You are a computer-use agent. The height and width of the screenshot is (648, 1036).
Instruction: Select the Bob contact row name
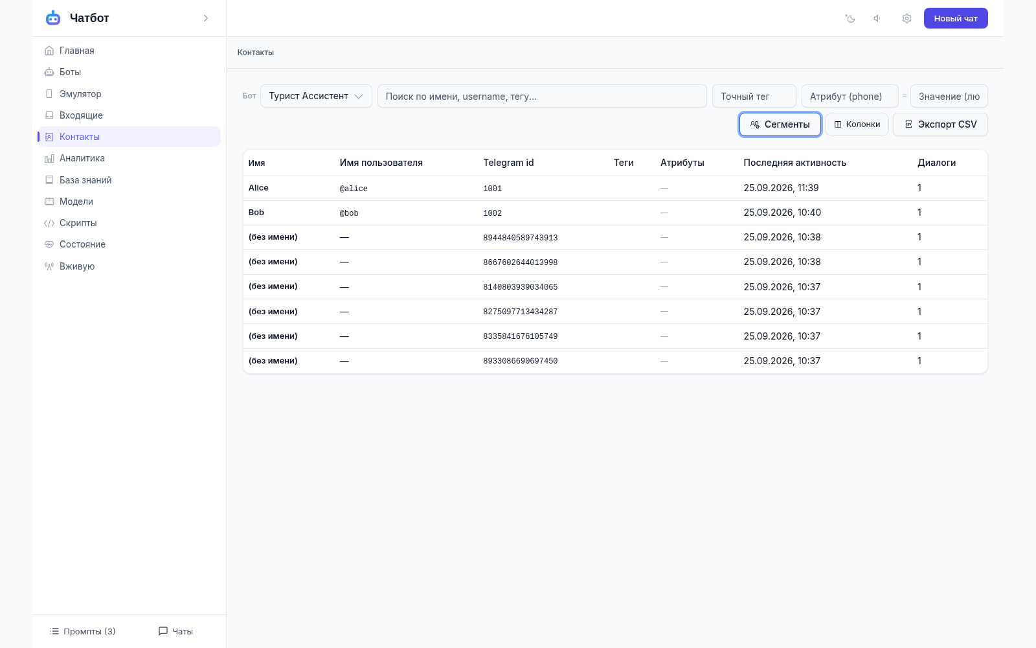pos(256,213)
